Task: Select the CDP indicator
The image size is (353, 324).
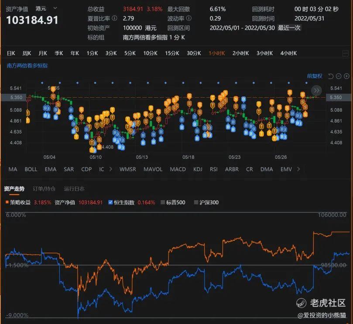Action: [86, 169]
